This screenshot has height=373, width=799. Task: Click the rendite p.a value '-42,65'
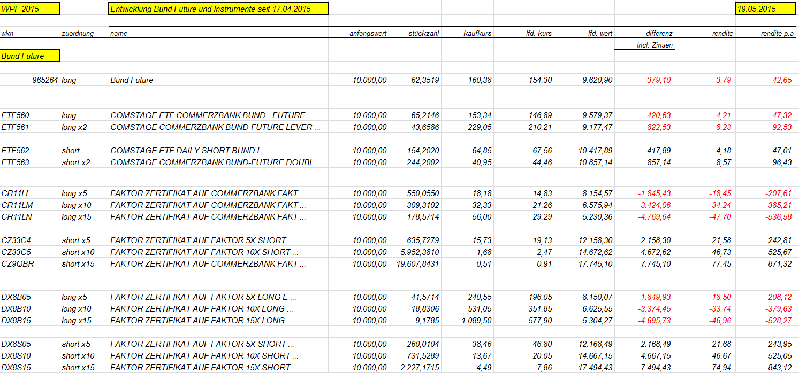click(x=781, y=80)
